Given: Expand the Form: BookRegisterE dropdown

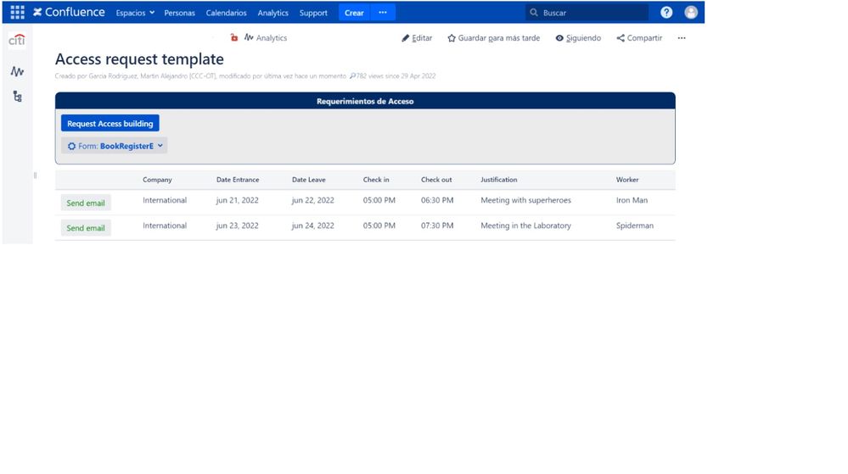Looking at the screenshot, I should [x=114, y=145].
